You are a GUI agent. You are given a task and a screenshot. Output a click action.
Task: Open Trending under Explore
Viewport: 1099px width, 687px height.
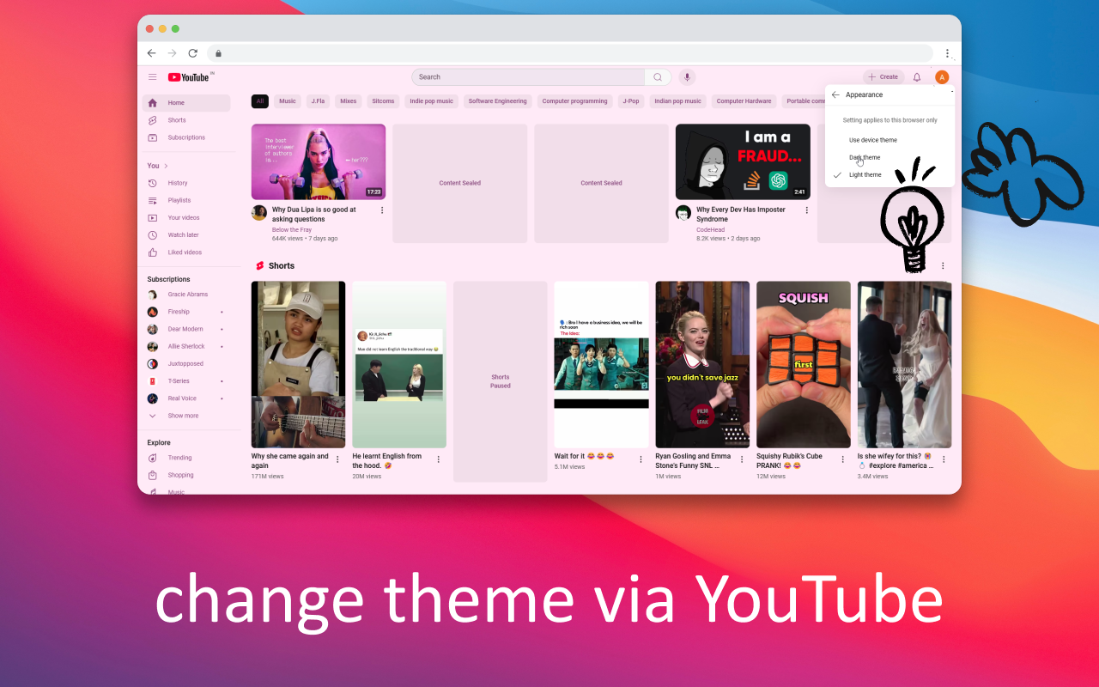pyautogui.click(x=179, y=458)
